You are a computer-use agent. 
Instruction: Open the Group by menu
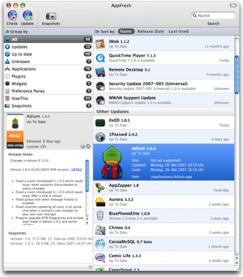tap(17, 31)
